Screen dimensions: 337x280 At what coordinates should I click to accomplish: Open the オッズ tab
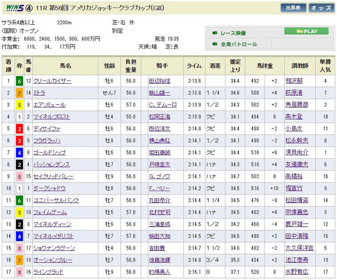321,8
